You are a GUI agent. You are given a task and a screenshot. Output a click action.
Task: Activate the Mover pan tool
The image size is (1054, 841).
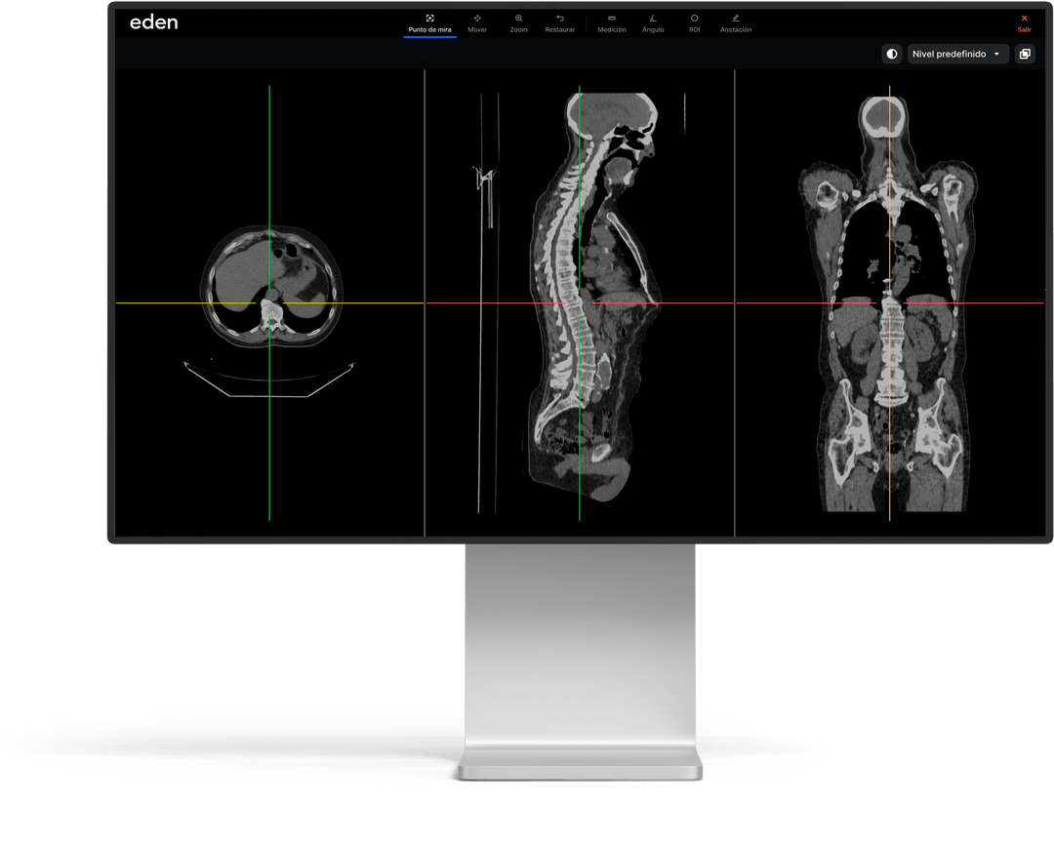click(477, 23)
